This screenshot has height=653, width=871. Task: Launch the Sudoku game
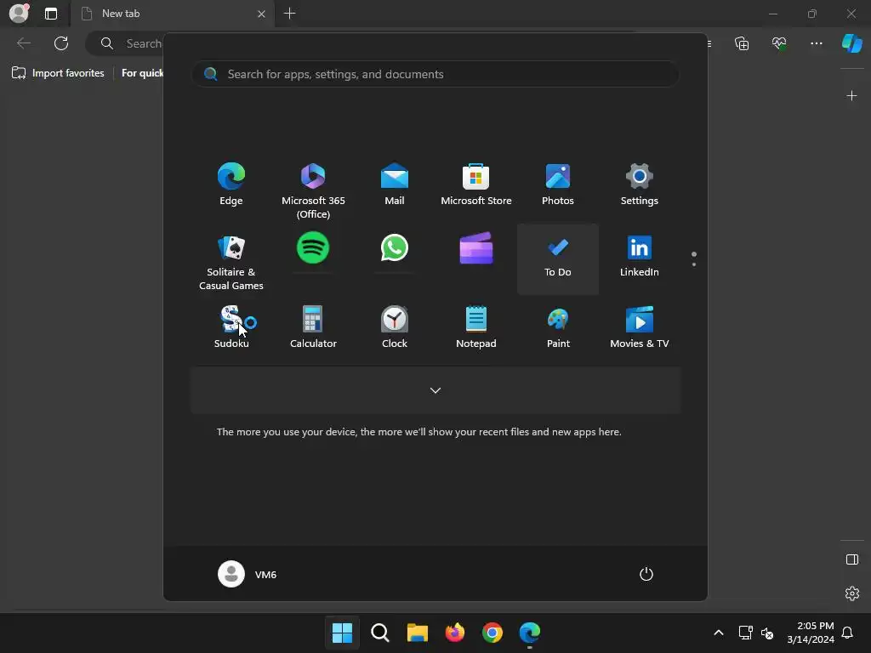click(x=231, y=327)
